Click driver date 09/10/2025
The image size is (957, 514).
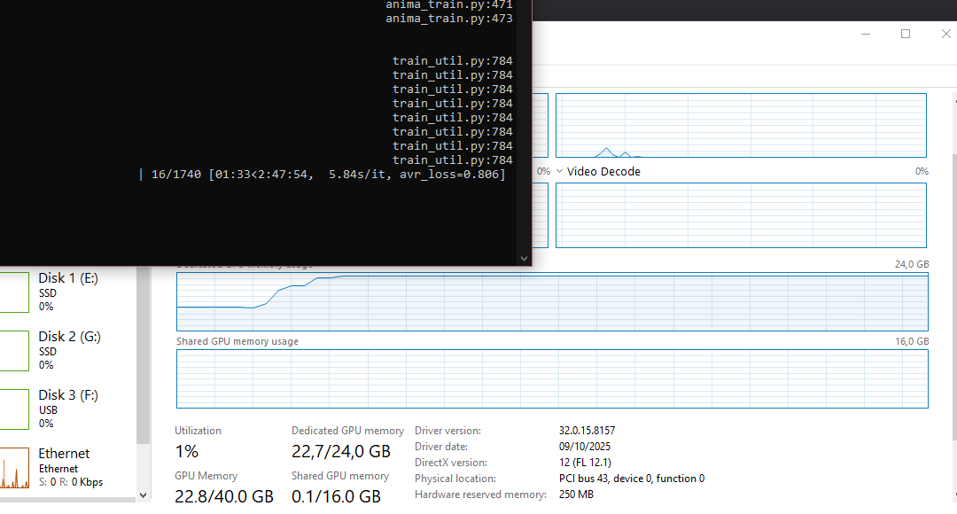pos(585,447)
